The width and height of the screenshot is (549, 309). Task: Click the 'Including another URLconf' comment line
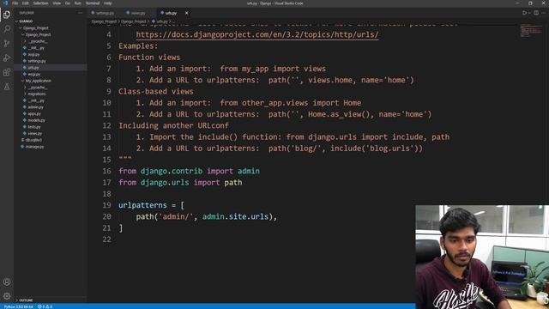click(x=173, y=125)
